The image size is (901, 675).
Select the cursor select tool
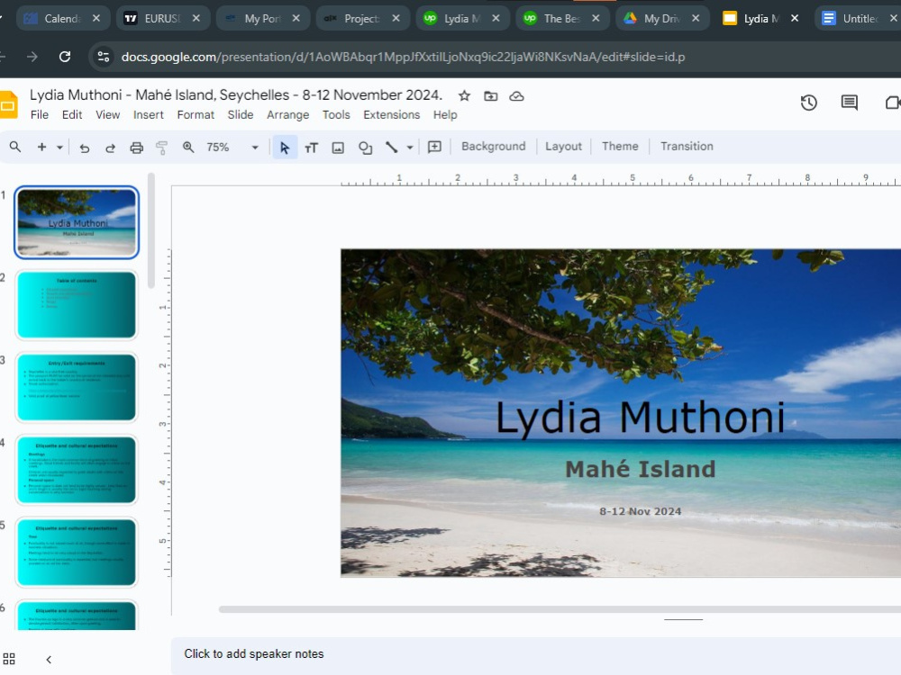[285, 148]
